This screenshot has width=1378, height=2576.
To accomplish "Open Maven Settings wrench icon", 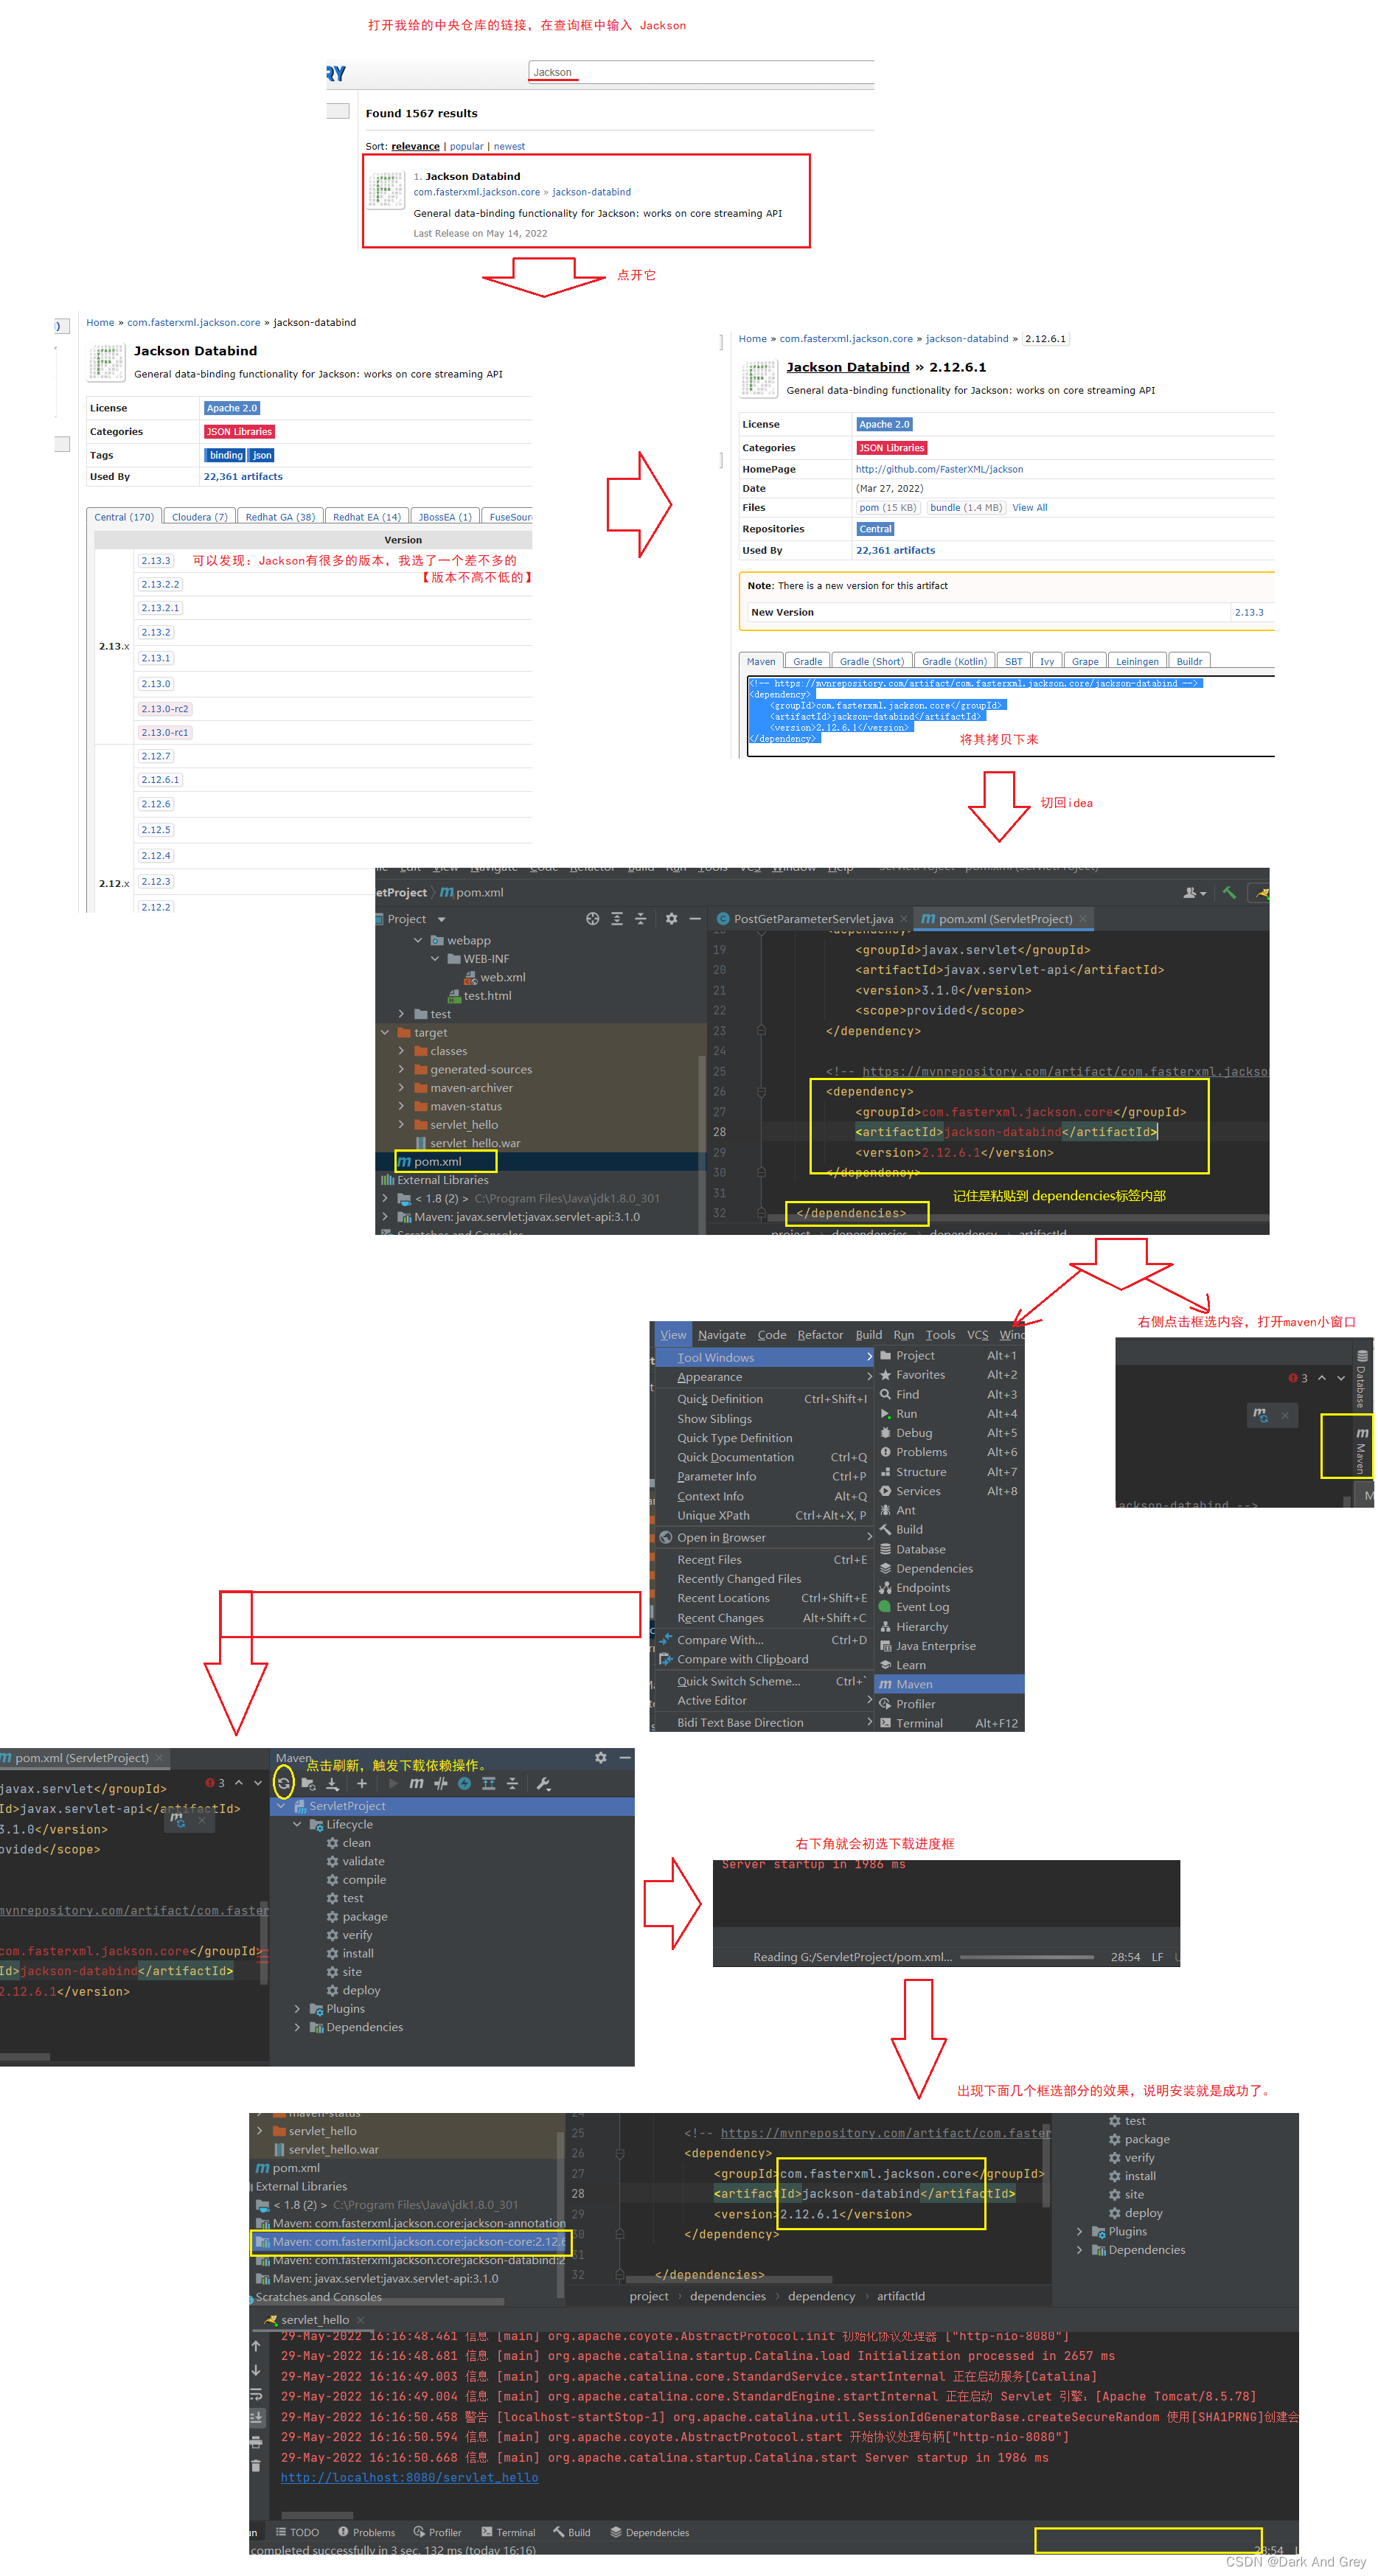I will coord(544,1783).
